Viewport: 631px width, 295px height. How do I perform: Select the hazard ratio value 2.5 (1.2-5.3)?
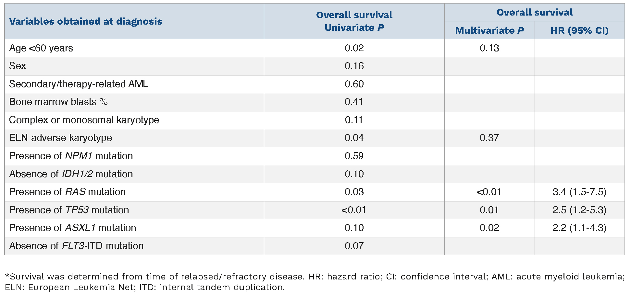tap(579, 210)
